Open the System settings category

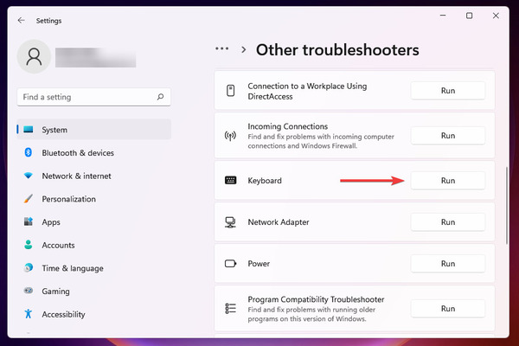pos(94,130)
